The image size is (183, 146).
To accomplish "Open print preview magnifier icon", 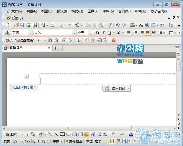I will (x=52, y=25).
